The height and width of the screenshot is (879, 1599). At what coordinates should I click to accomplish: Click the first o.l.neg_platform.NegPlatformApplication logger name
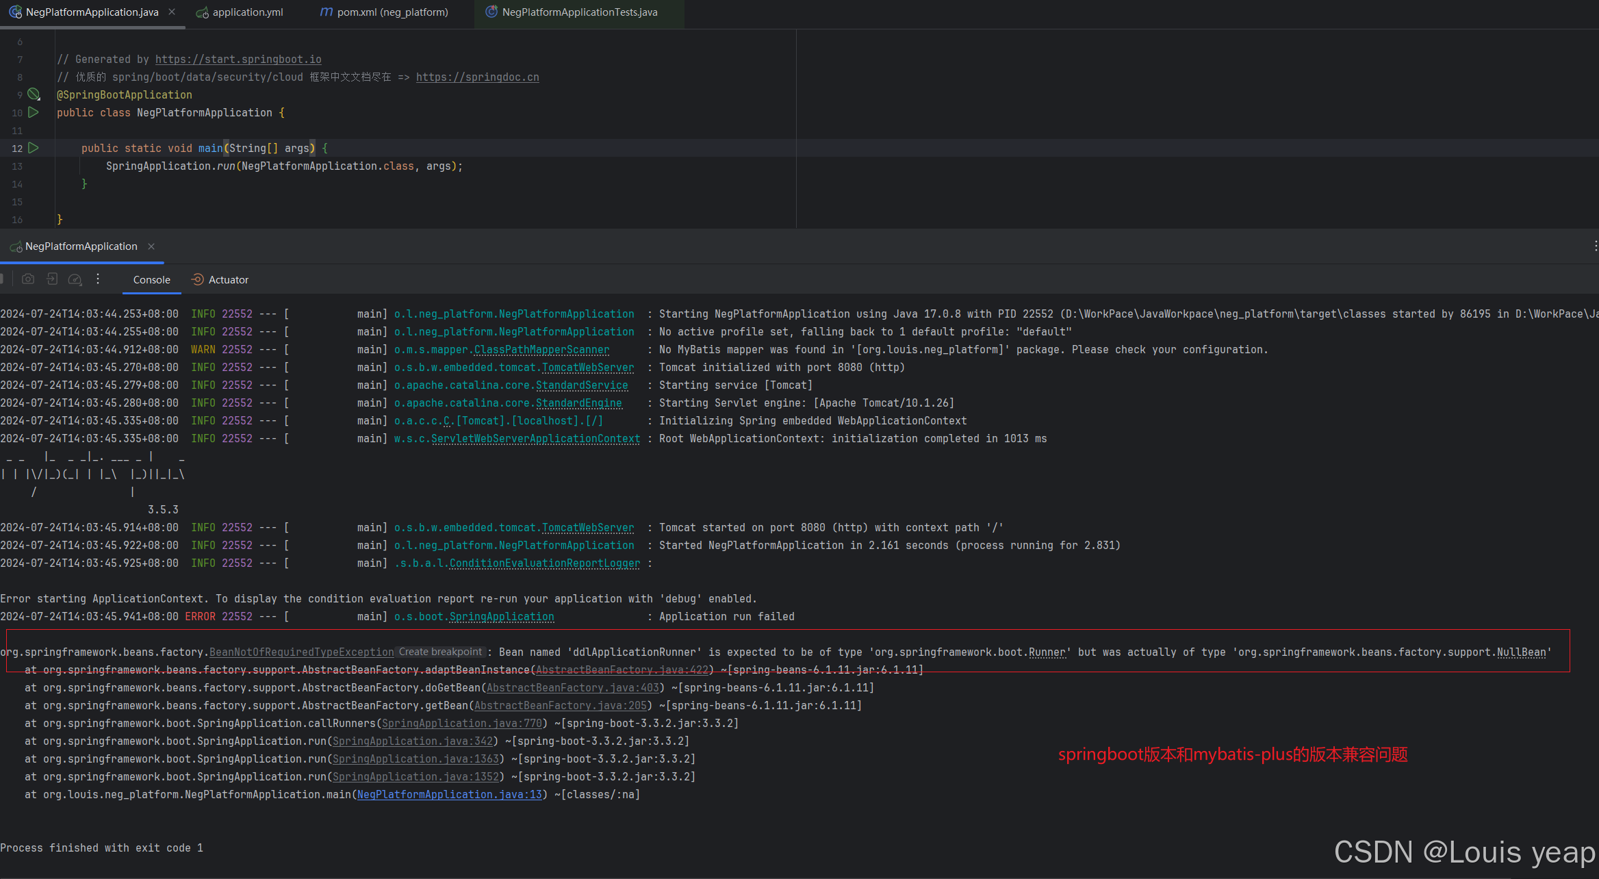(514, 314)
